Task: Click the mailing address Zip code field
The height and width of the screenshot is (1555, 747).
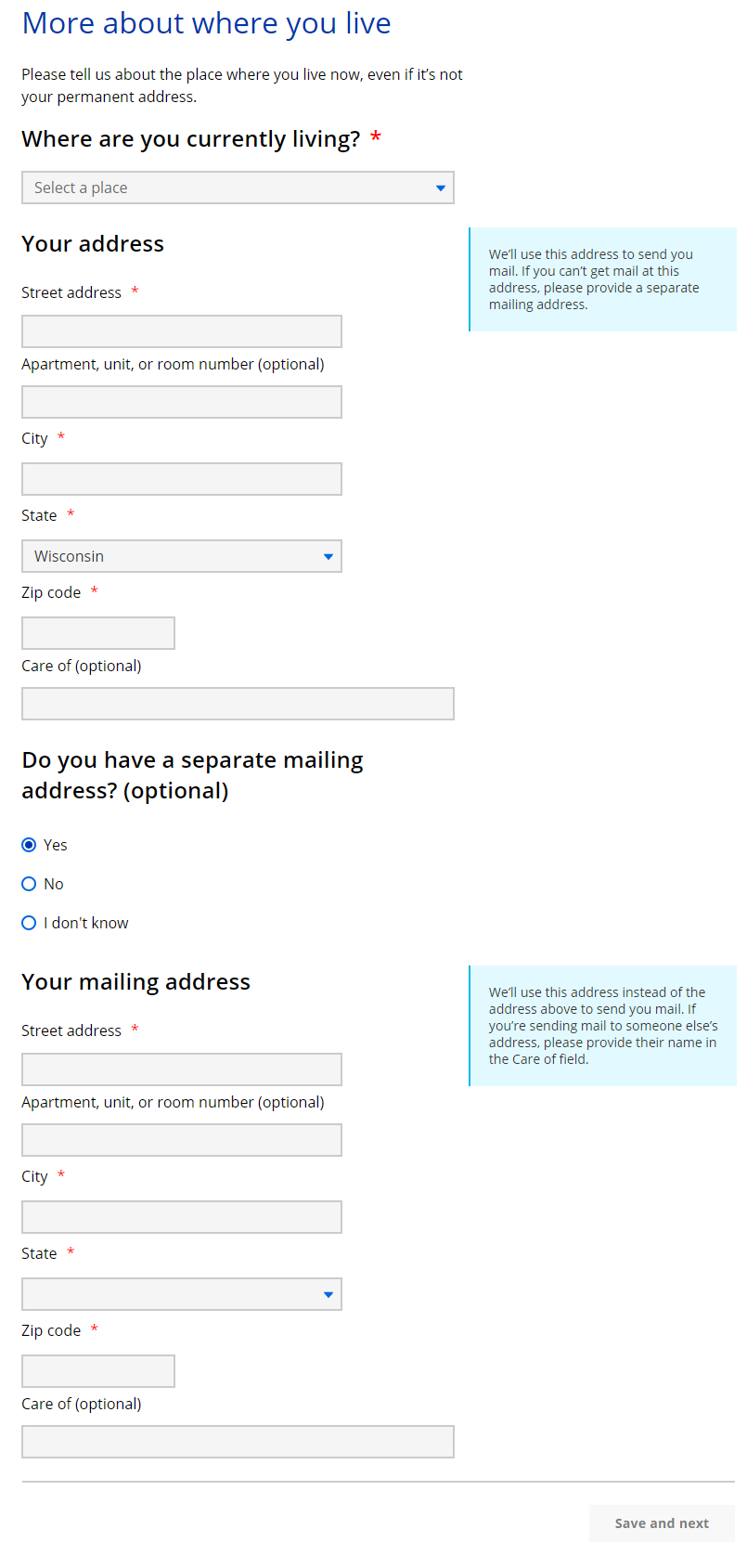Action: coord(98,1371)
